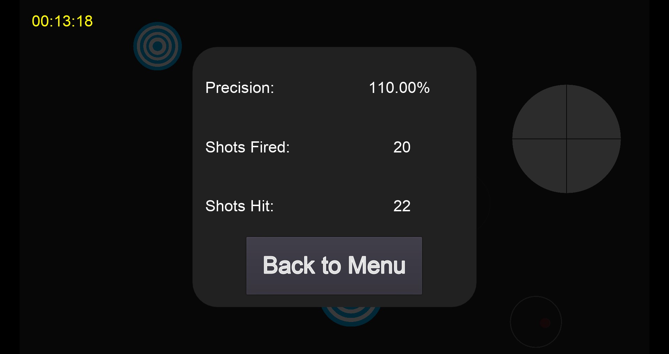Click the center intersection of the crosshair scope

[x=567, y=139]
